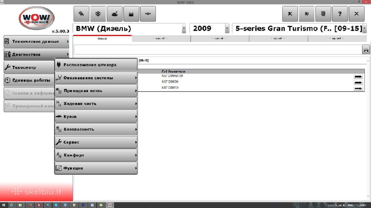Click the Код двигателя column header

(x=173, y=71)
